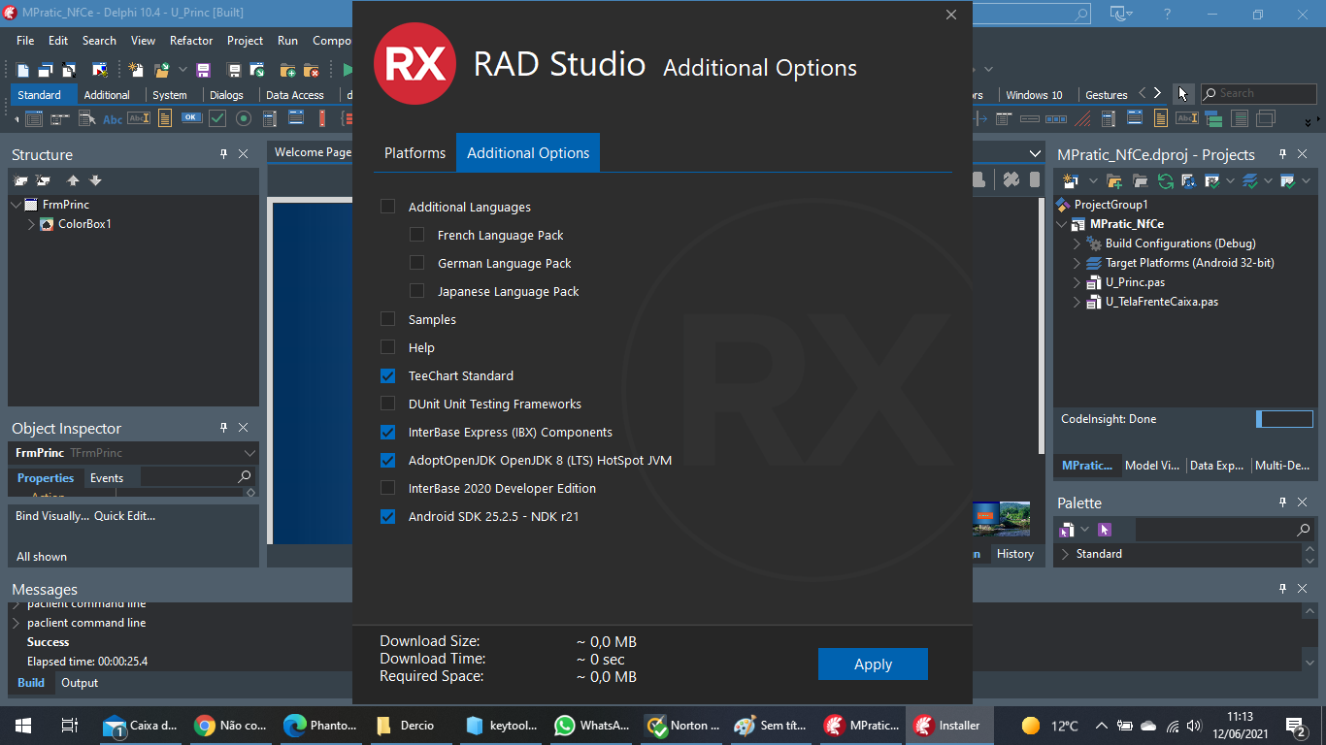Viewport: 1326px width, 745px height.
Task: Pin the Projects panel
Action: pos(1282,154)
